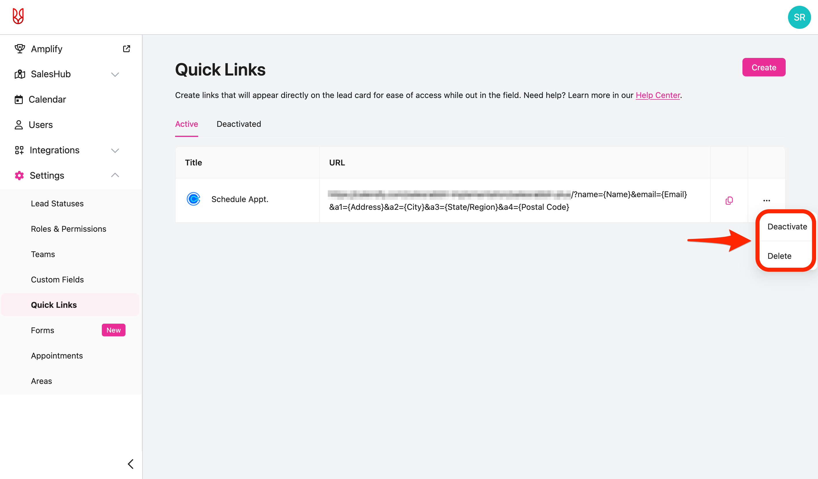Expand the SalesHub submenu chevron
This screenshot has height=479, width=818.
(115, 74)
